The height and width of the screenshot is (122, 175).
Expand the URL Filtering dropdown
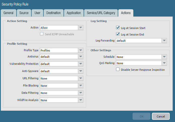[81, 78]
